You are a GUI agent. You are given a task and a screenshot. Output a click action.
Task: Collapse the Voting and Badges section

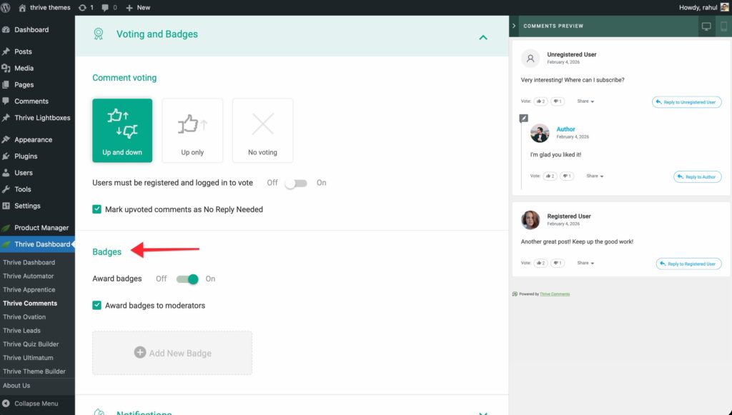pos(483,37)
